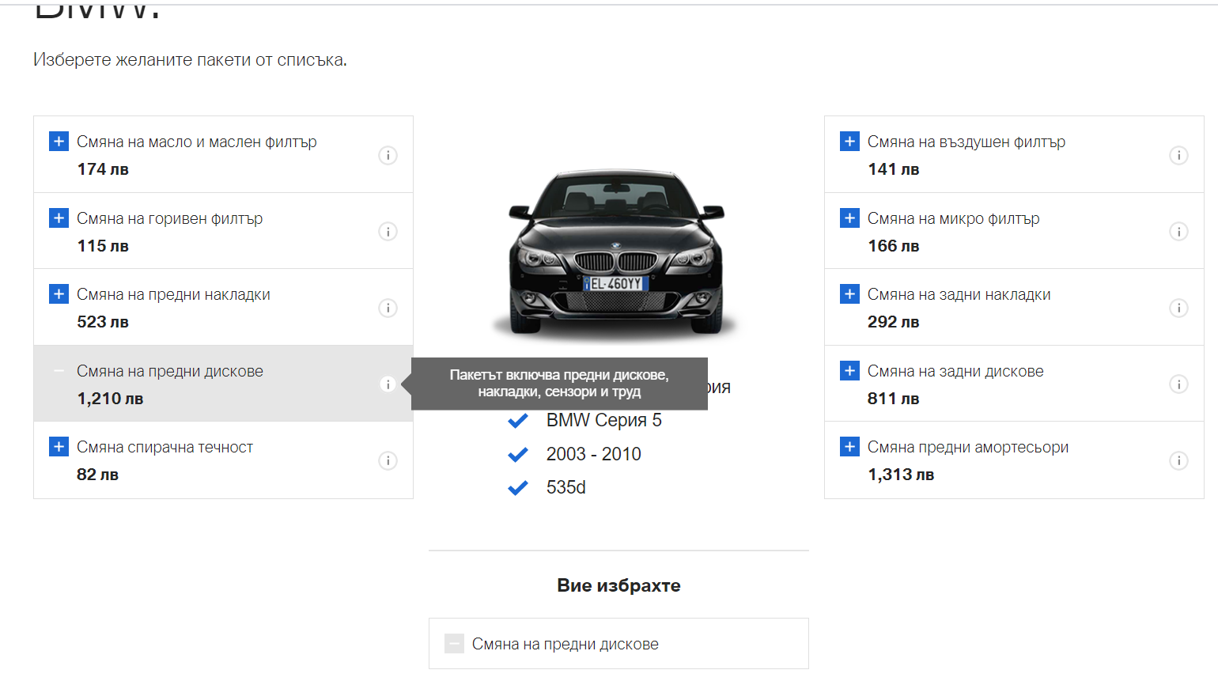Remove Смяна на предни дискове via minus icon
This screenshot has width=1218, height=685.
click(59, 370)
